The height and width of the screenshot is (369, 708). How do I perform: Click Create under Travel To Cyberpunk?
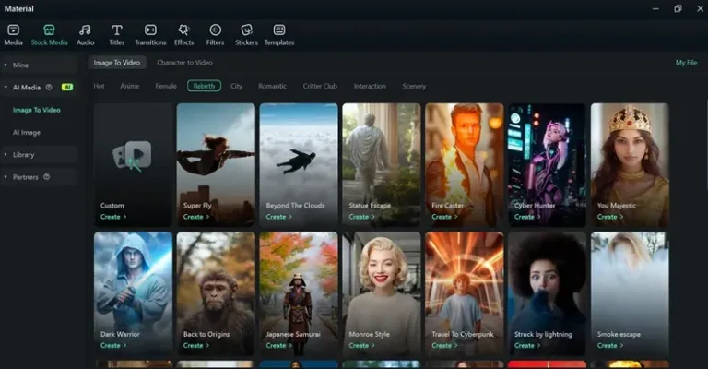click(444, 346)
